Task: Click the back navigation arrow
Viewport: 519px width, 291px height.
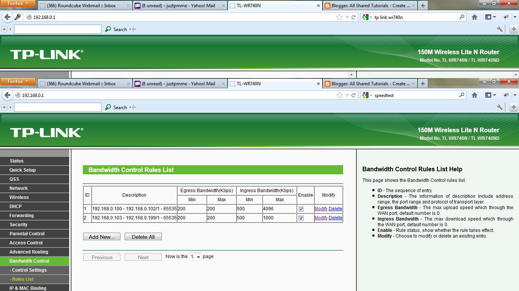Action: click(8, 95)
